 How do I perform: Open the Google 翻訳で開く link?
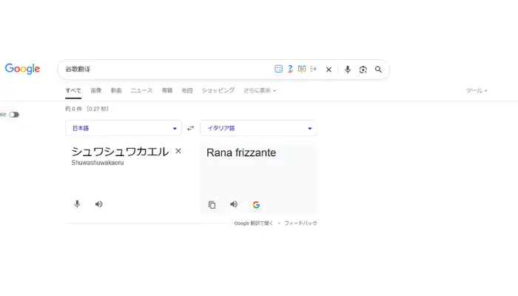click(x=253, y=223)
